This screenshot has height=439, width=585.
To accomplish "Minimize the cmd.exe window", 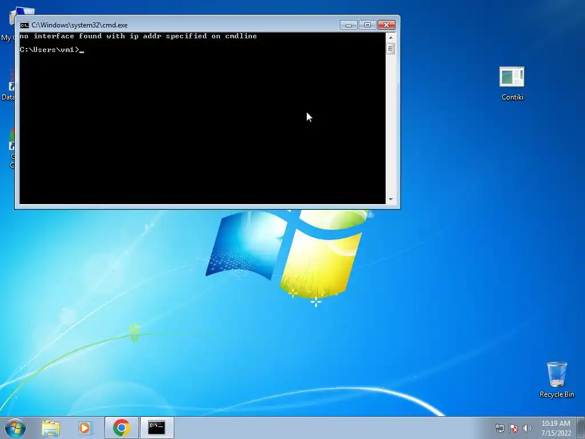I will (348, 25).
